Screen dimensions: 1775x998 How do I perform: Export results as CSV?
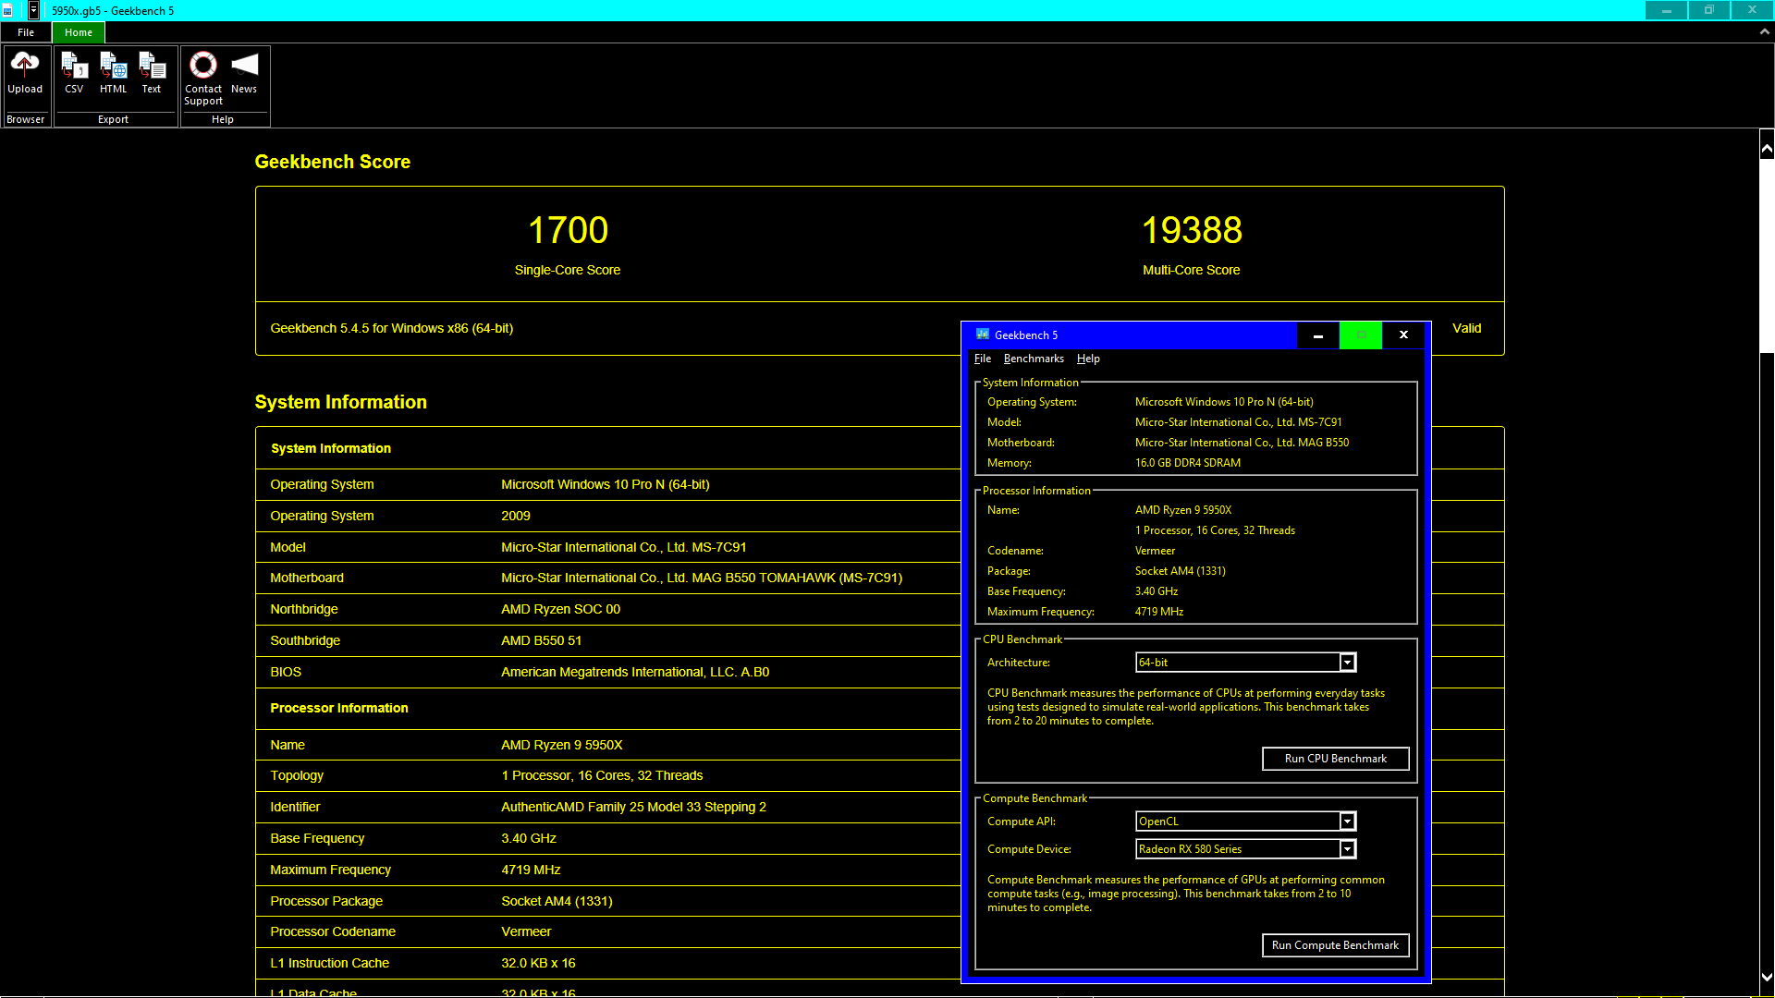(x=74, y=73)
